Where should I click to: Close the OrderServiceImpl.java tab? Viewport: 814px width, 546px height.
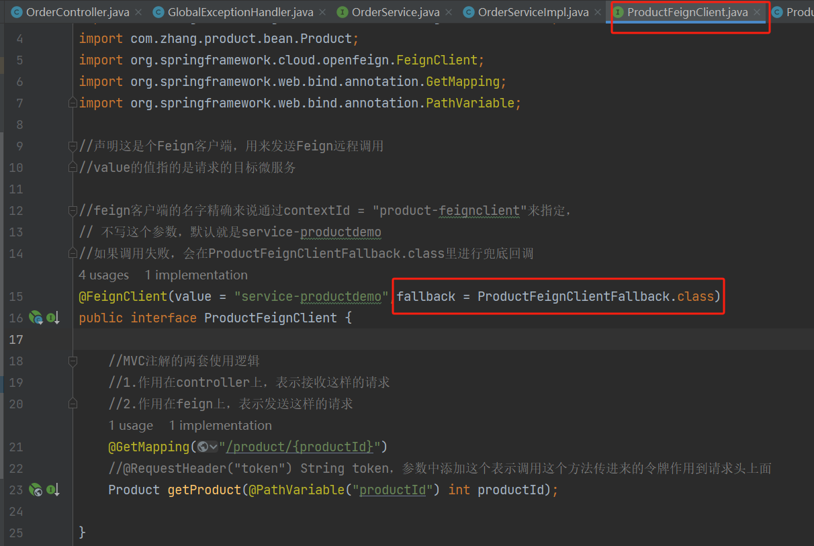[x=598, y=13]
